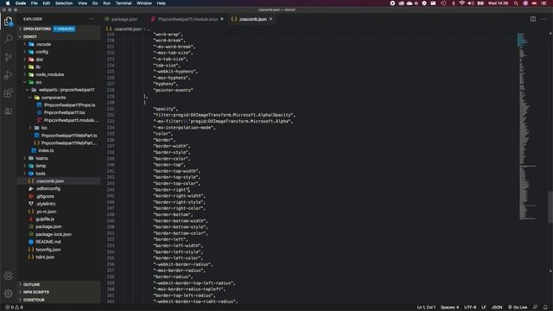Open the Search view in activity bar
Screen dimensions: 553x311
[9, 38]
